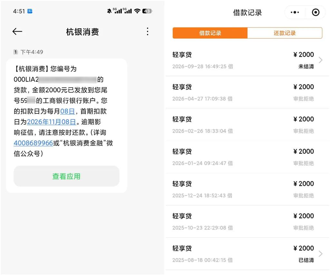The width and height of the screenshot is (330, 275).
Task: Tap the mini-program close target icon
Action: coord(315,13)
